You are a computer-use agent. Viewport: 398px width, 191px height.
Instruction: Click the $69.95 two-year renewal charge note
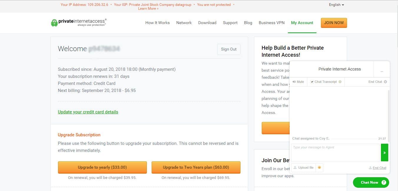tap(196, 178)
